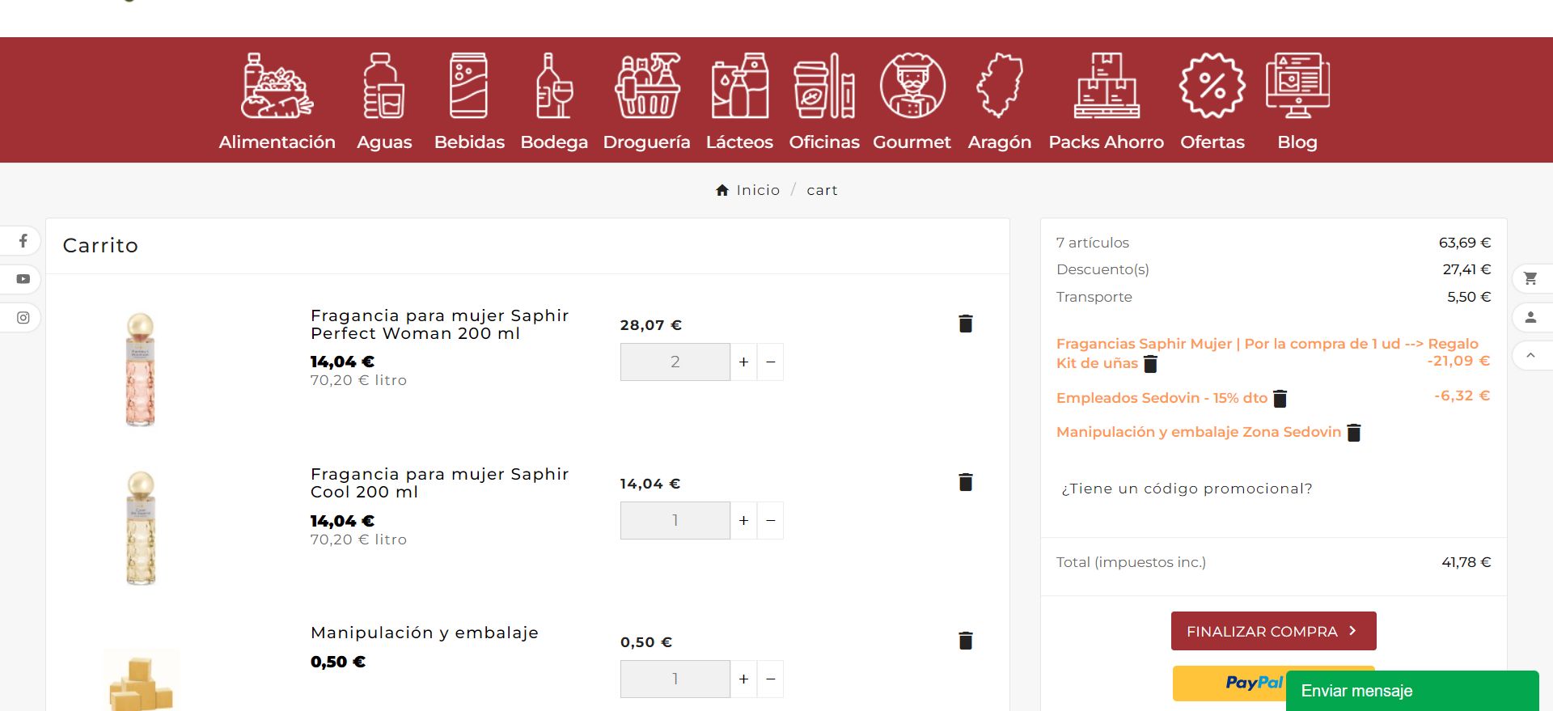Image resolution: width=1553 pixels, height=711 pixels.
Task: Select the Bebidas menu label
Action: [x=469, y=142]
